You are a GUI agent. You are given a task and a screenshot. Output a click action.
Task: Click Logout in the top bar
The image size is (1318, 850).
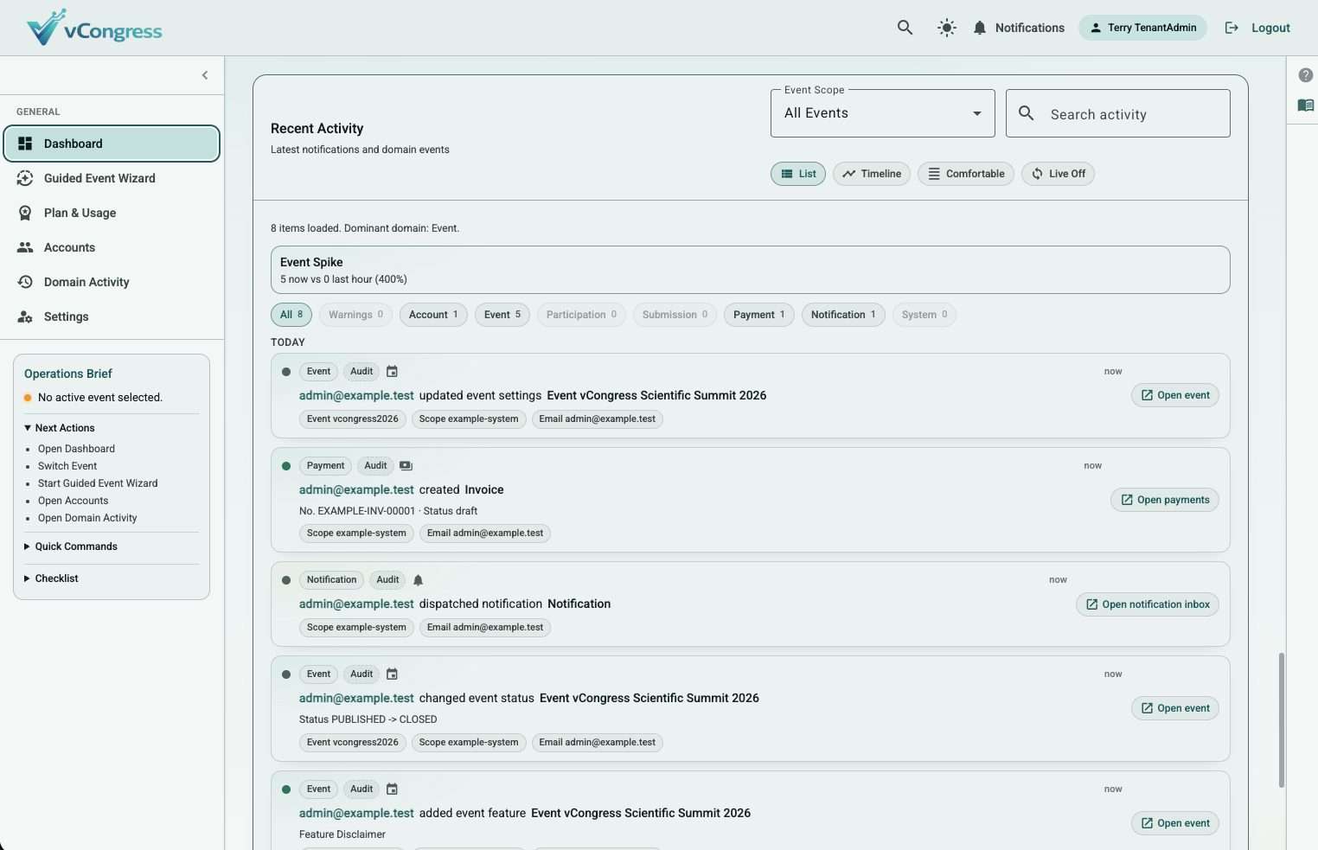coord(1257,28)
